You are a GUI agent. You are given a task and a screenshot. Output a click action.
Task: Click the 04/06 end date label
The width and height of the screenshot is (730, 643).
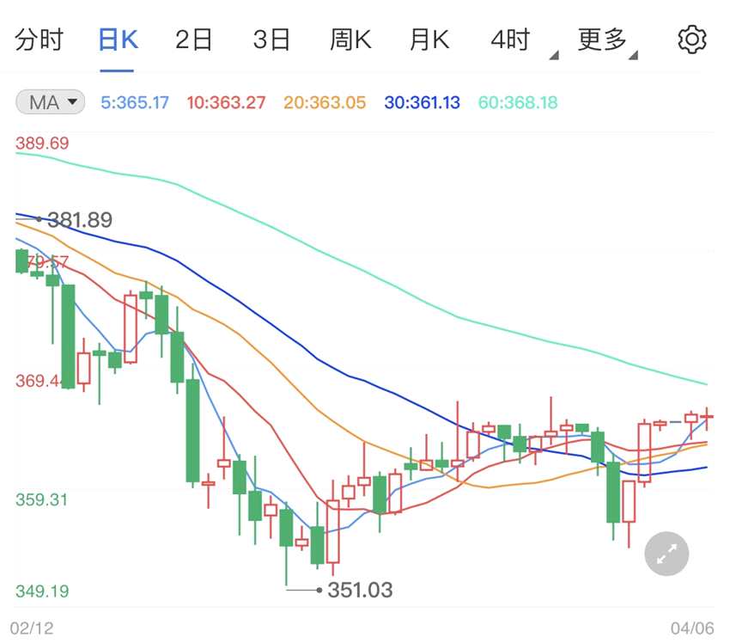tap(692, 628)
